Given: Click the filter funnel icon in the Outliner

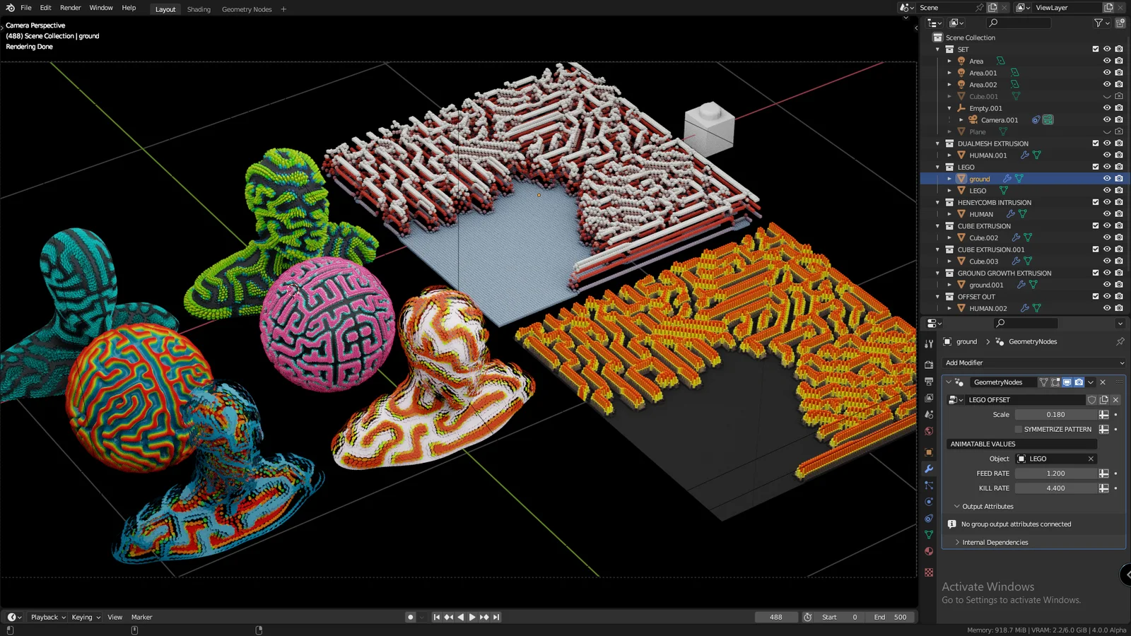Looking at the screenshot, I should click(1098, 23).
